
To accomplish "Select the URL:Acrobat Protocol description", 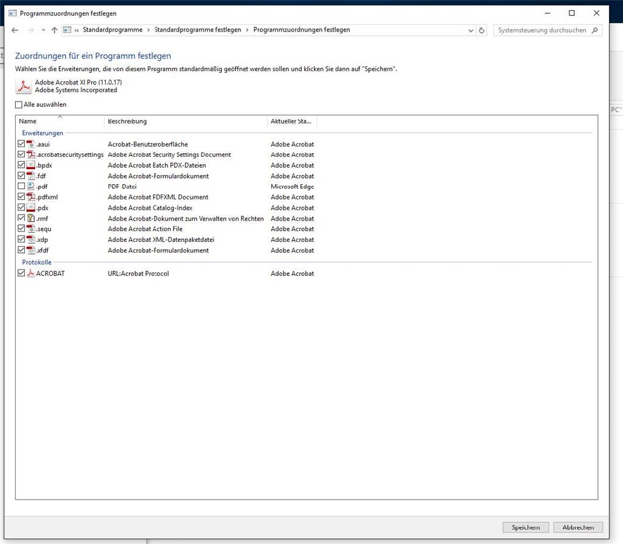I will pos(138,273).
